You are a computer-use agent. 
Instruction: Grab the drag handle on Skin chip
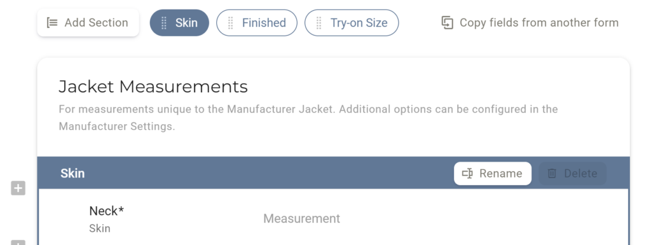[163, 23]
